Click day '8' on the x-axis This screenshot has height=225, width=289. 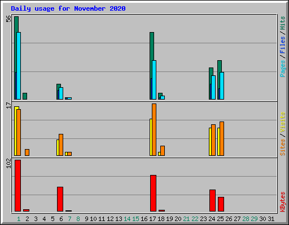(78, 219)
